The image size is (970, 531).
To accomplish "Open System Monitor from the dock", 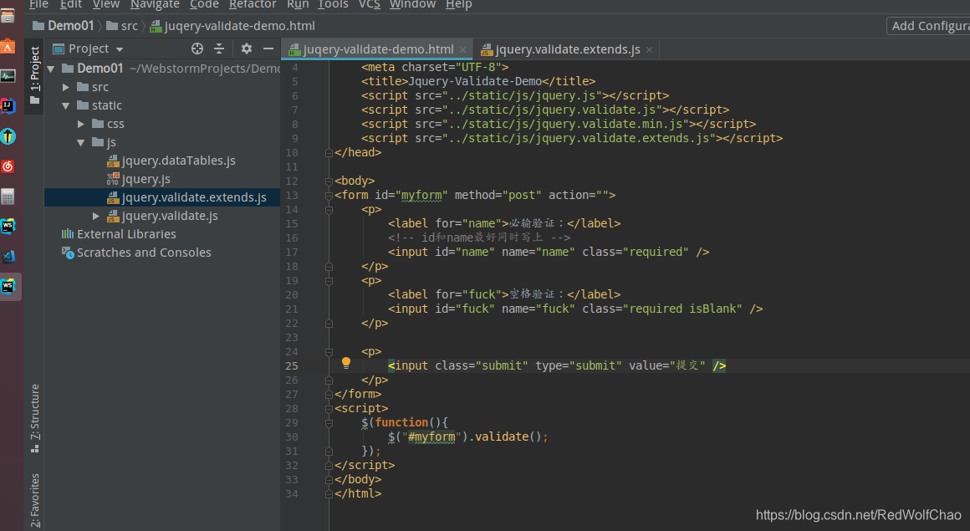I will tap(8, 76).
